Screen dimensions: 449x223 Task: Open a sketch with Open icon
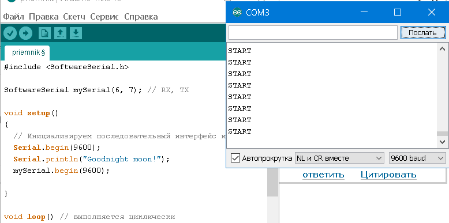(x=60, y=33)
